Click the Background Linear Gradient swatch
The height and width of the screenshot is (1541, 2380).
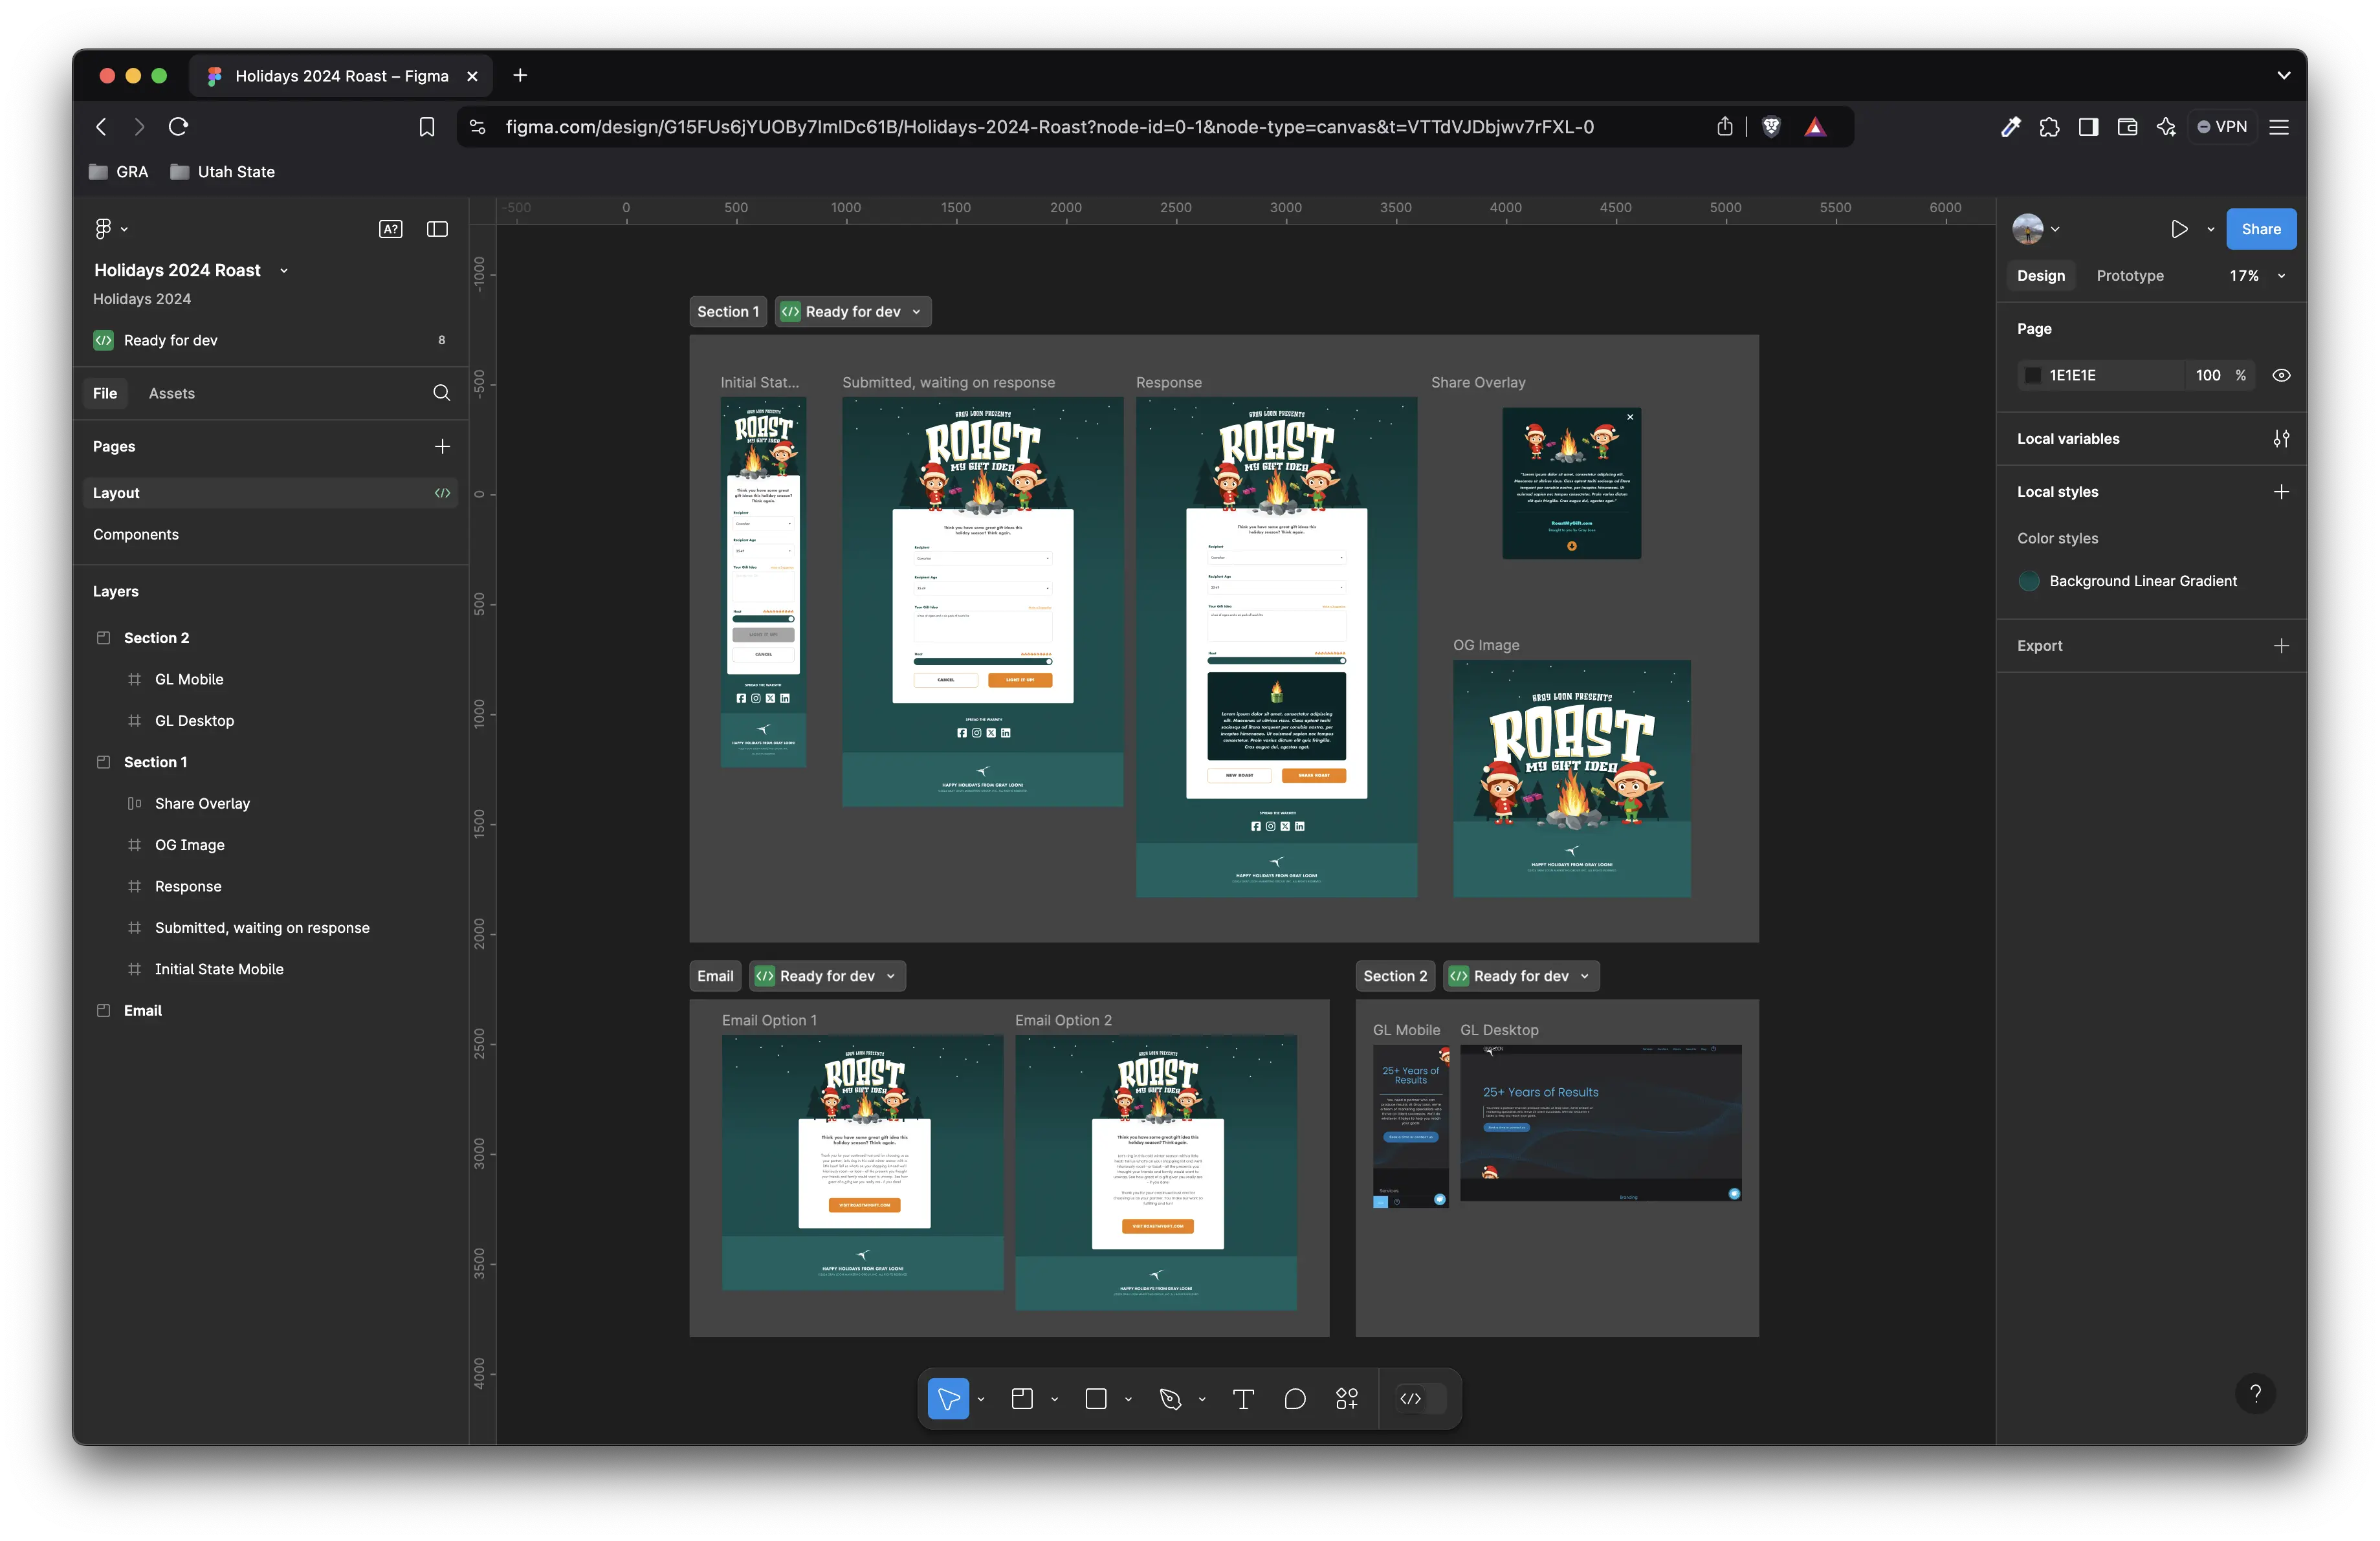click(x=2029, y=581)
